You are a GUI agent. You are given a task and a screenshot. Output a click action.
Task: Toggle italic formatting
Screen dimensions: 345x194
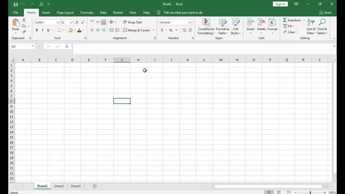43,30
